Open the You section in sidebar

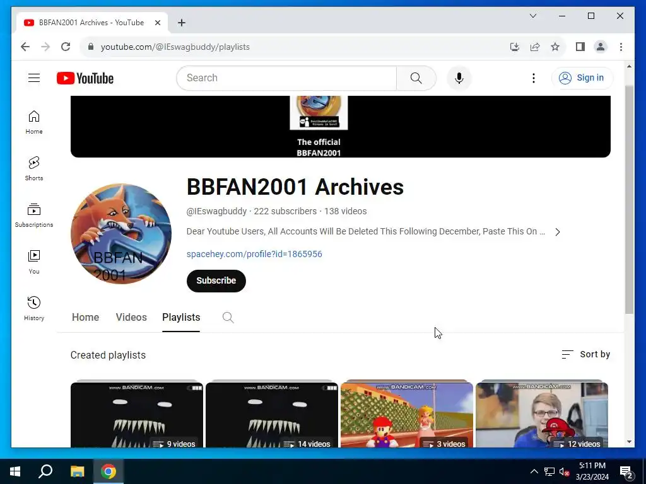pyautogui.click(x=34, y=262)
